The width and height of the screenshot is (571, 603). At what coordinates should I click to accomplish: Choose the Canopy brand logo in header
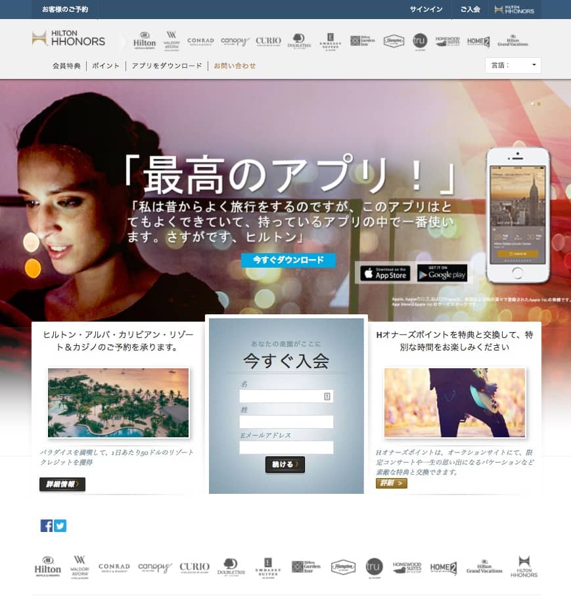coord(235,41)
